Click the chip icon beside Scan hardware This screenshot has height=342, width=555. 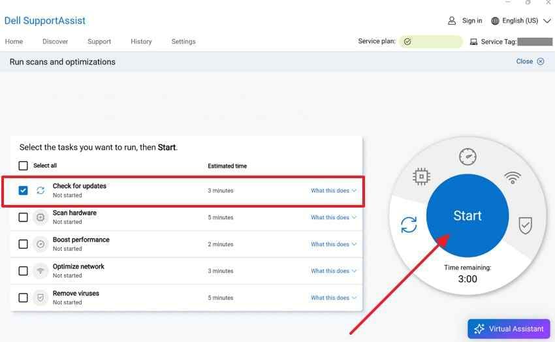[40, 217]
